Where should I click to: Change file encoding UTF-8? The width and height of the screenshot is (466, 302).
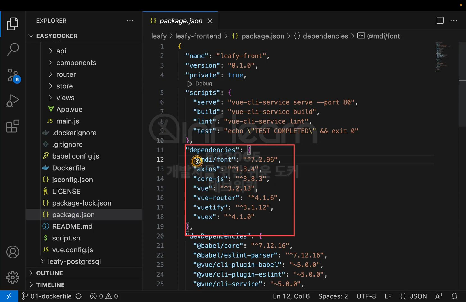pos(366,296)
